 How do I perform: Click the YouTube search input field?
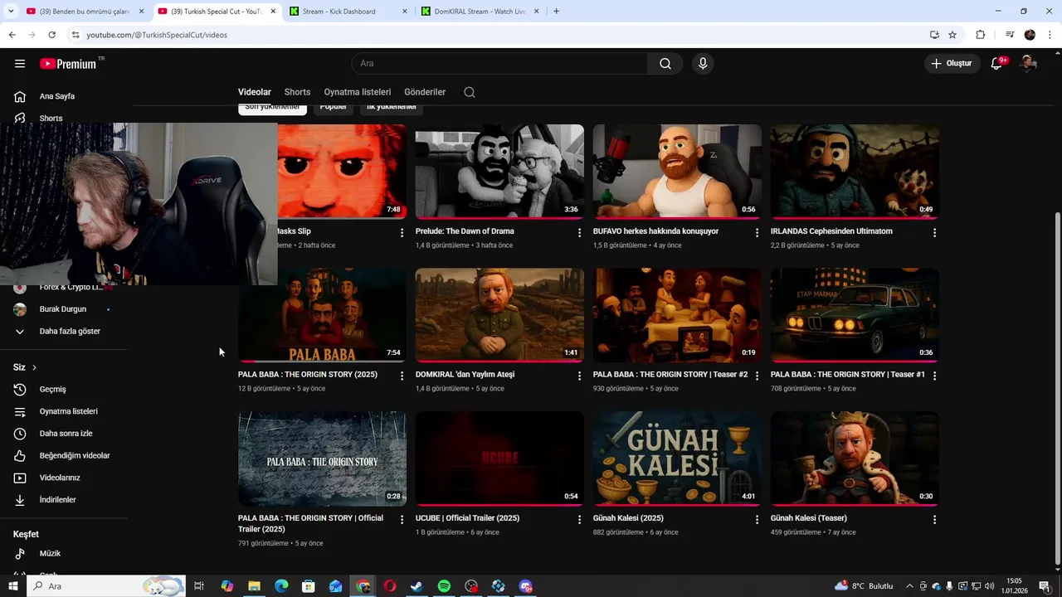(x=499, y=64)
